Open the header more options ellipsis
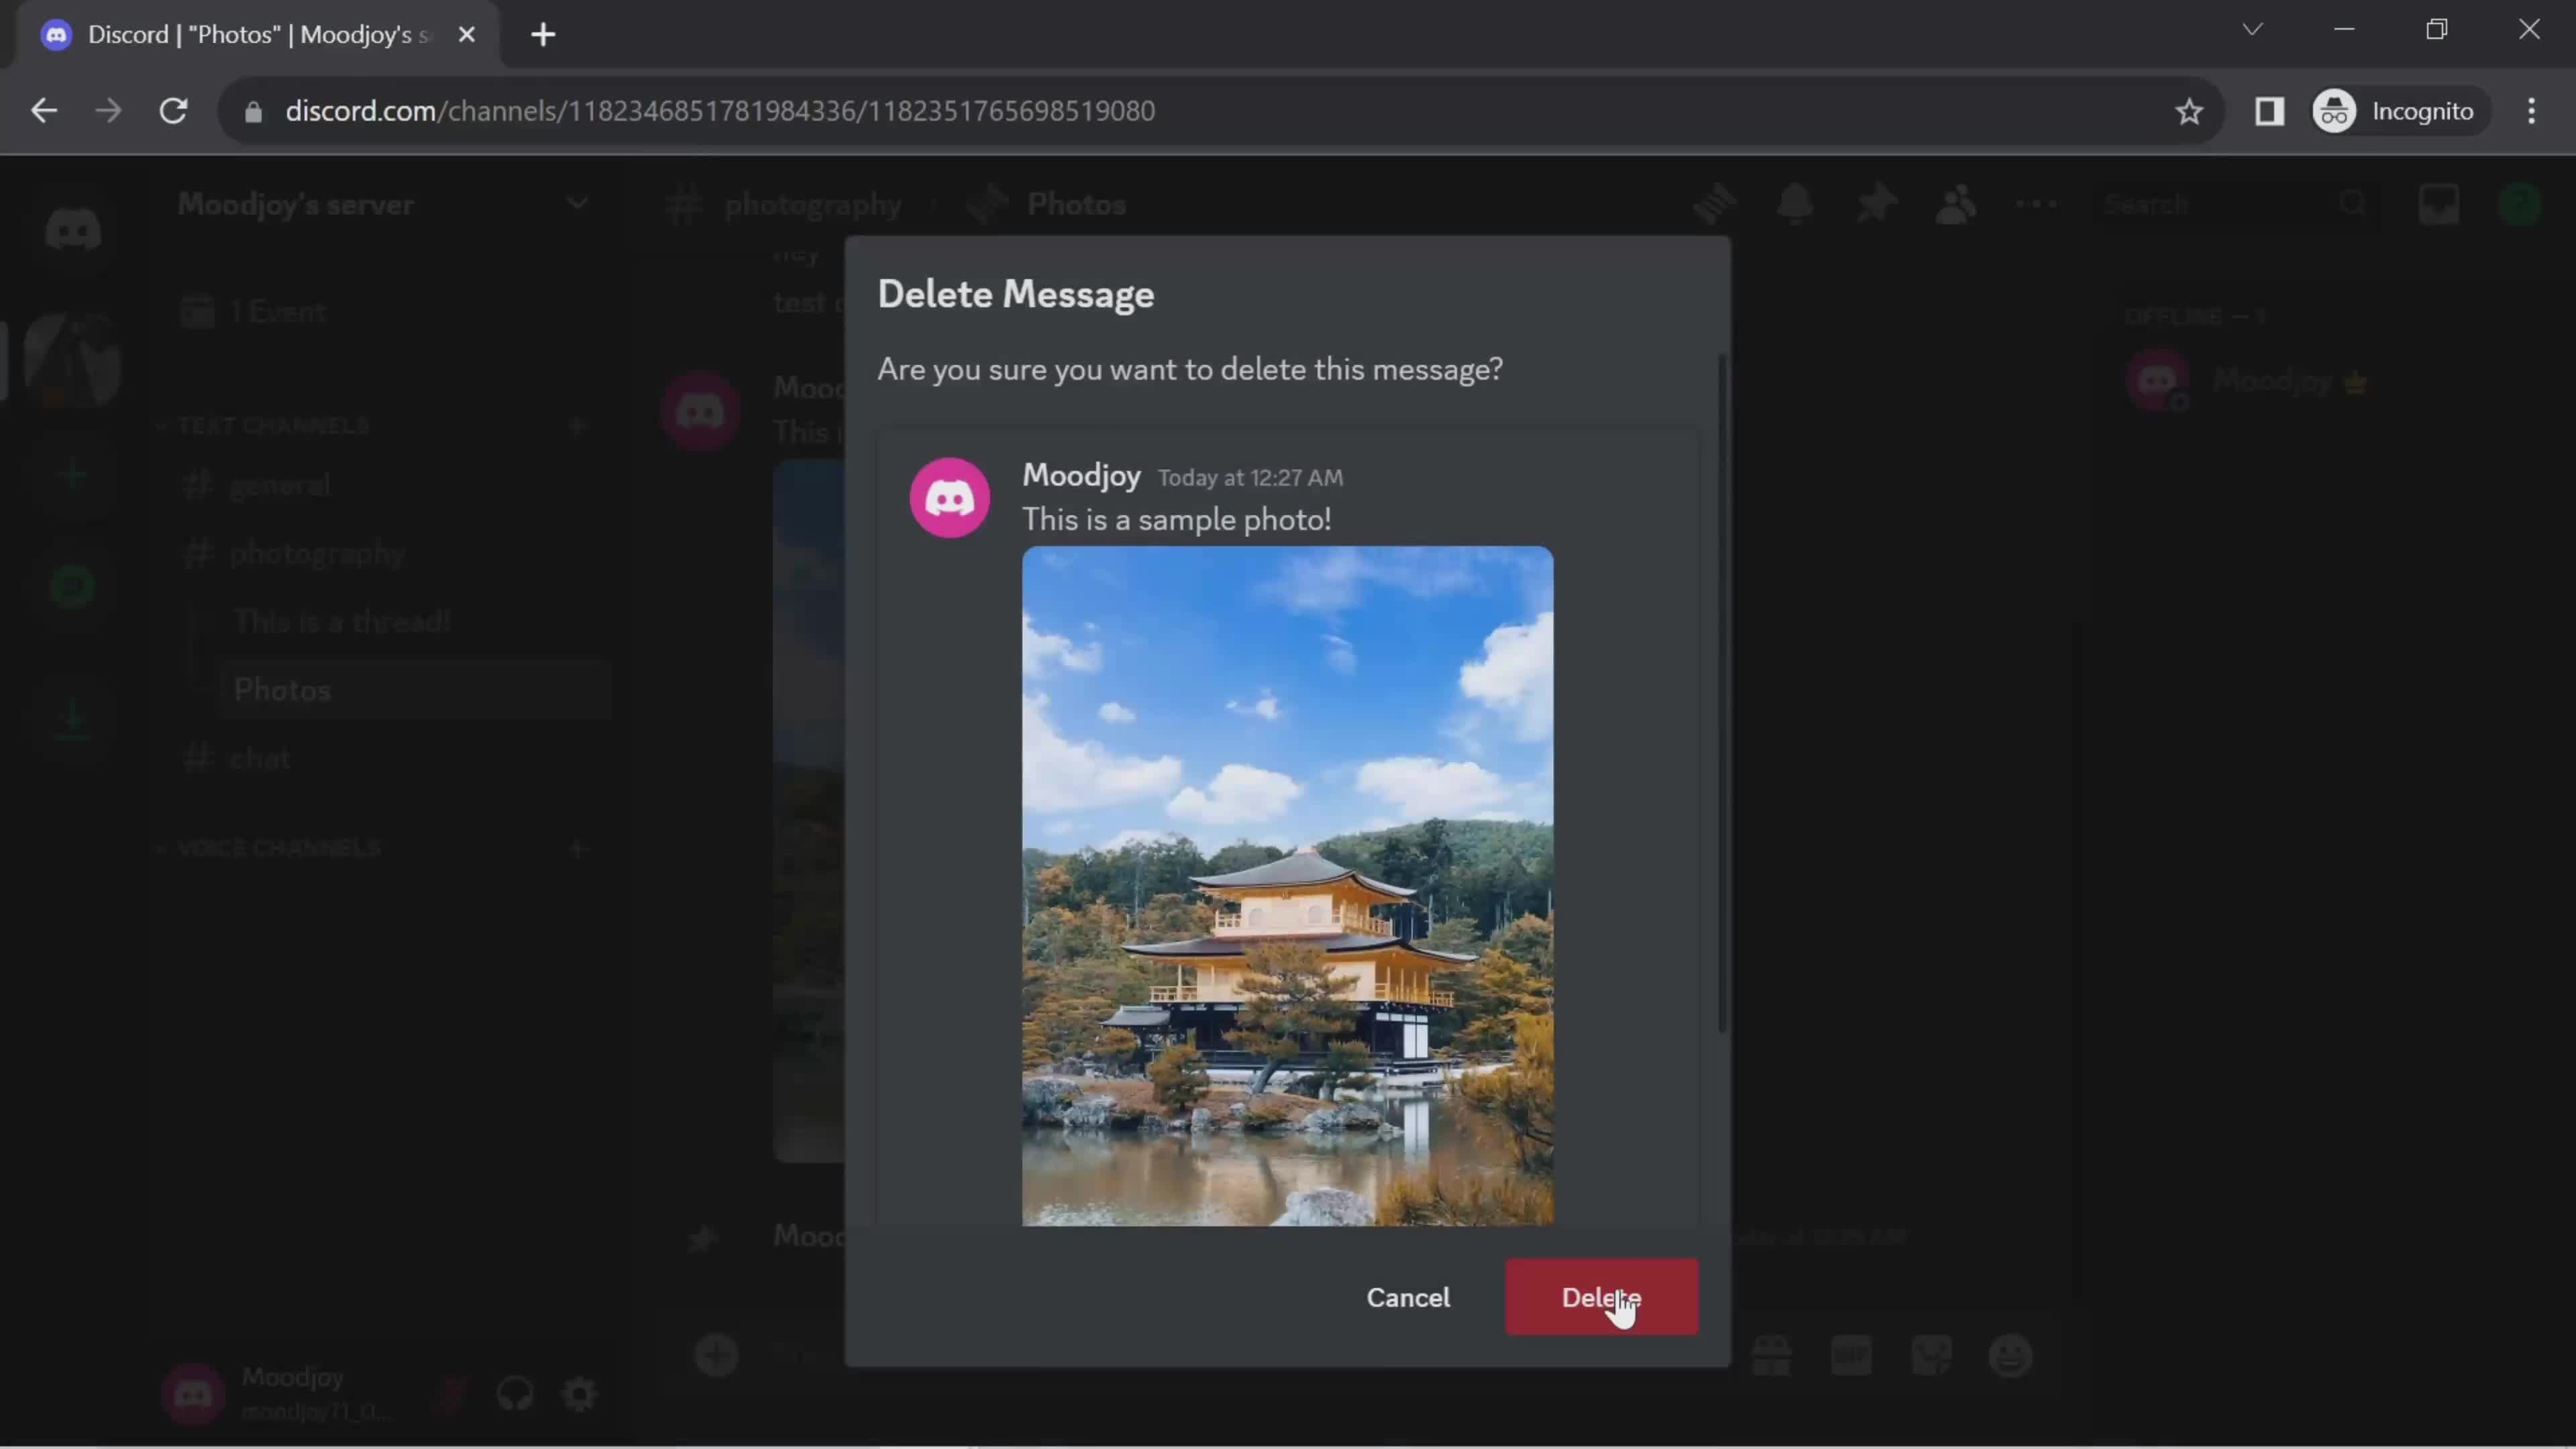Image resolution: width=2576 pixels, height=1449 pixels. point(2036,204)
